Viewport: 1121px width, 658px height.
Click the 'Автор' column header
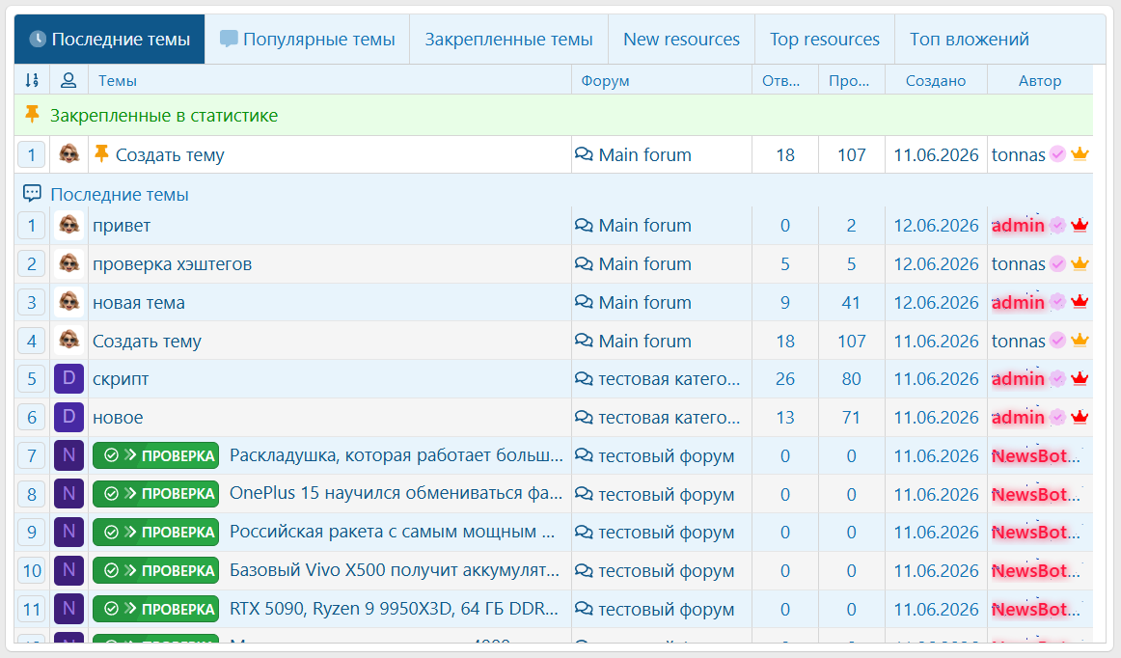[1040, 81]
